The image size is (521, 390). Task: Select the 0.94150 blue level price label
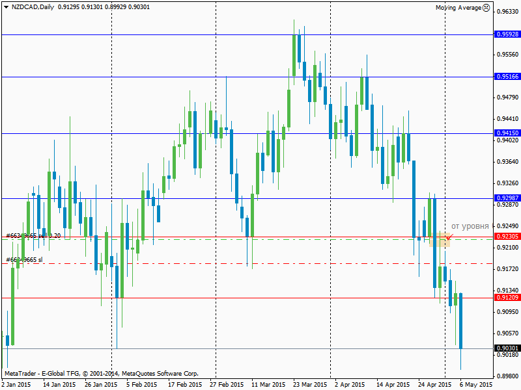click(507, 133)
